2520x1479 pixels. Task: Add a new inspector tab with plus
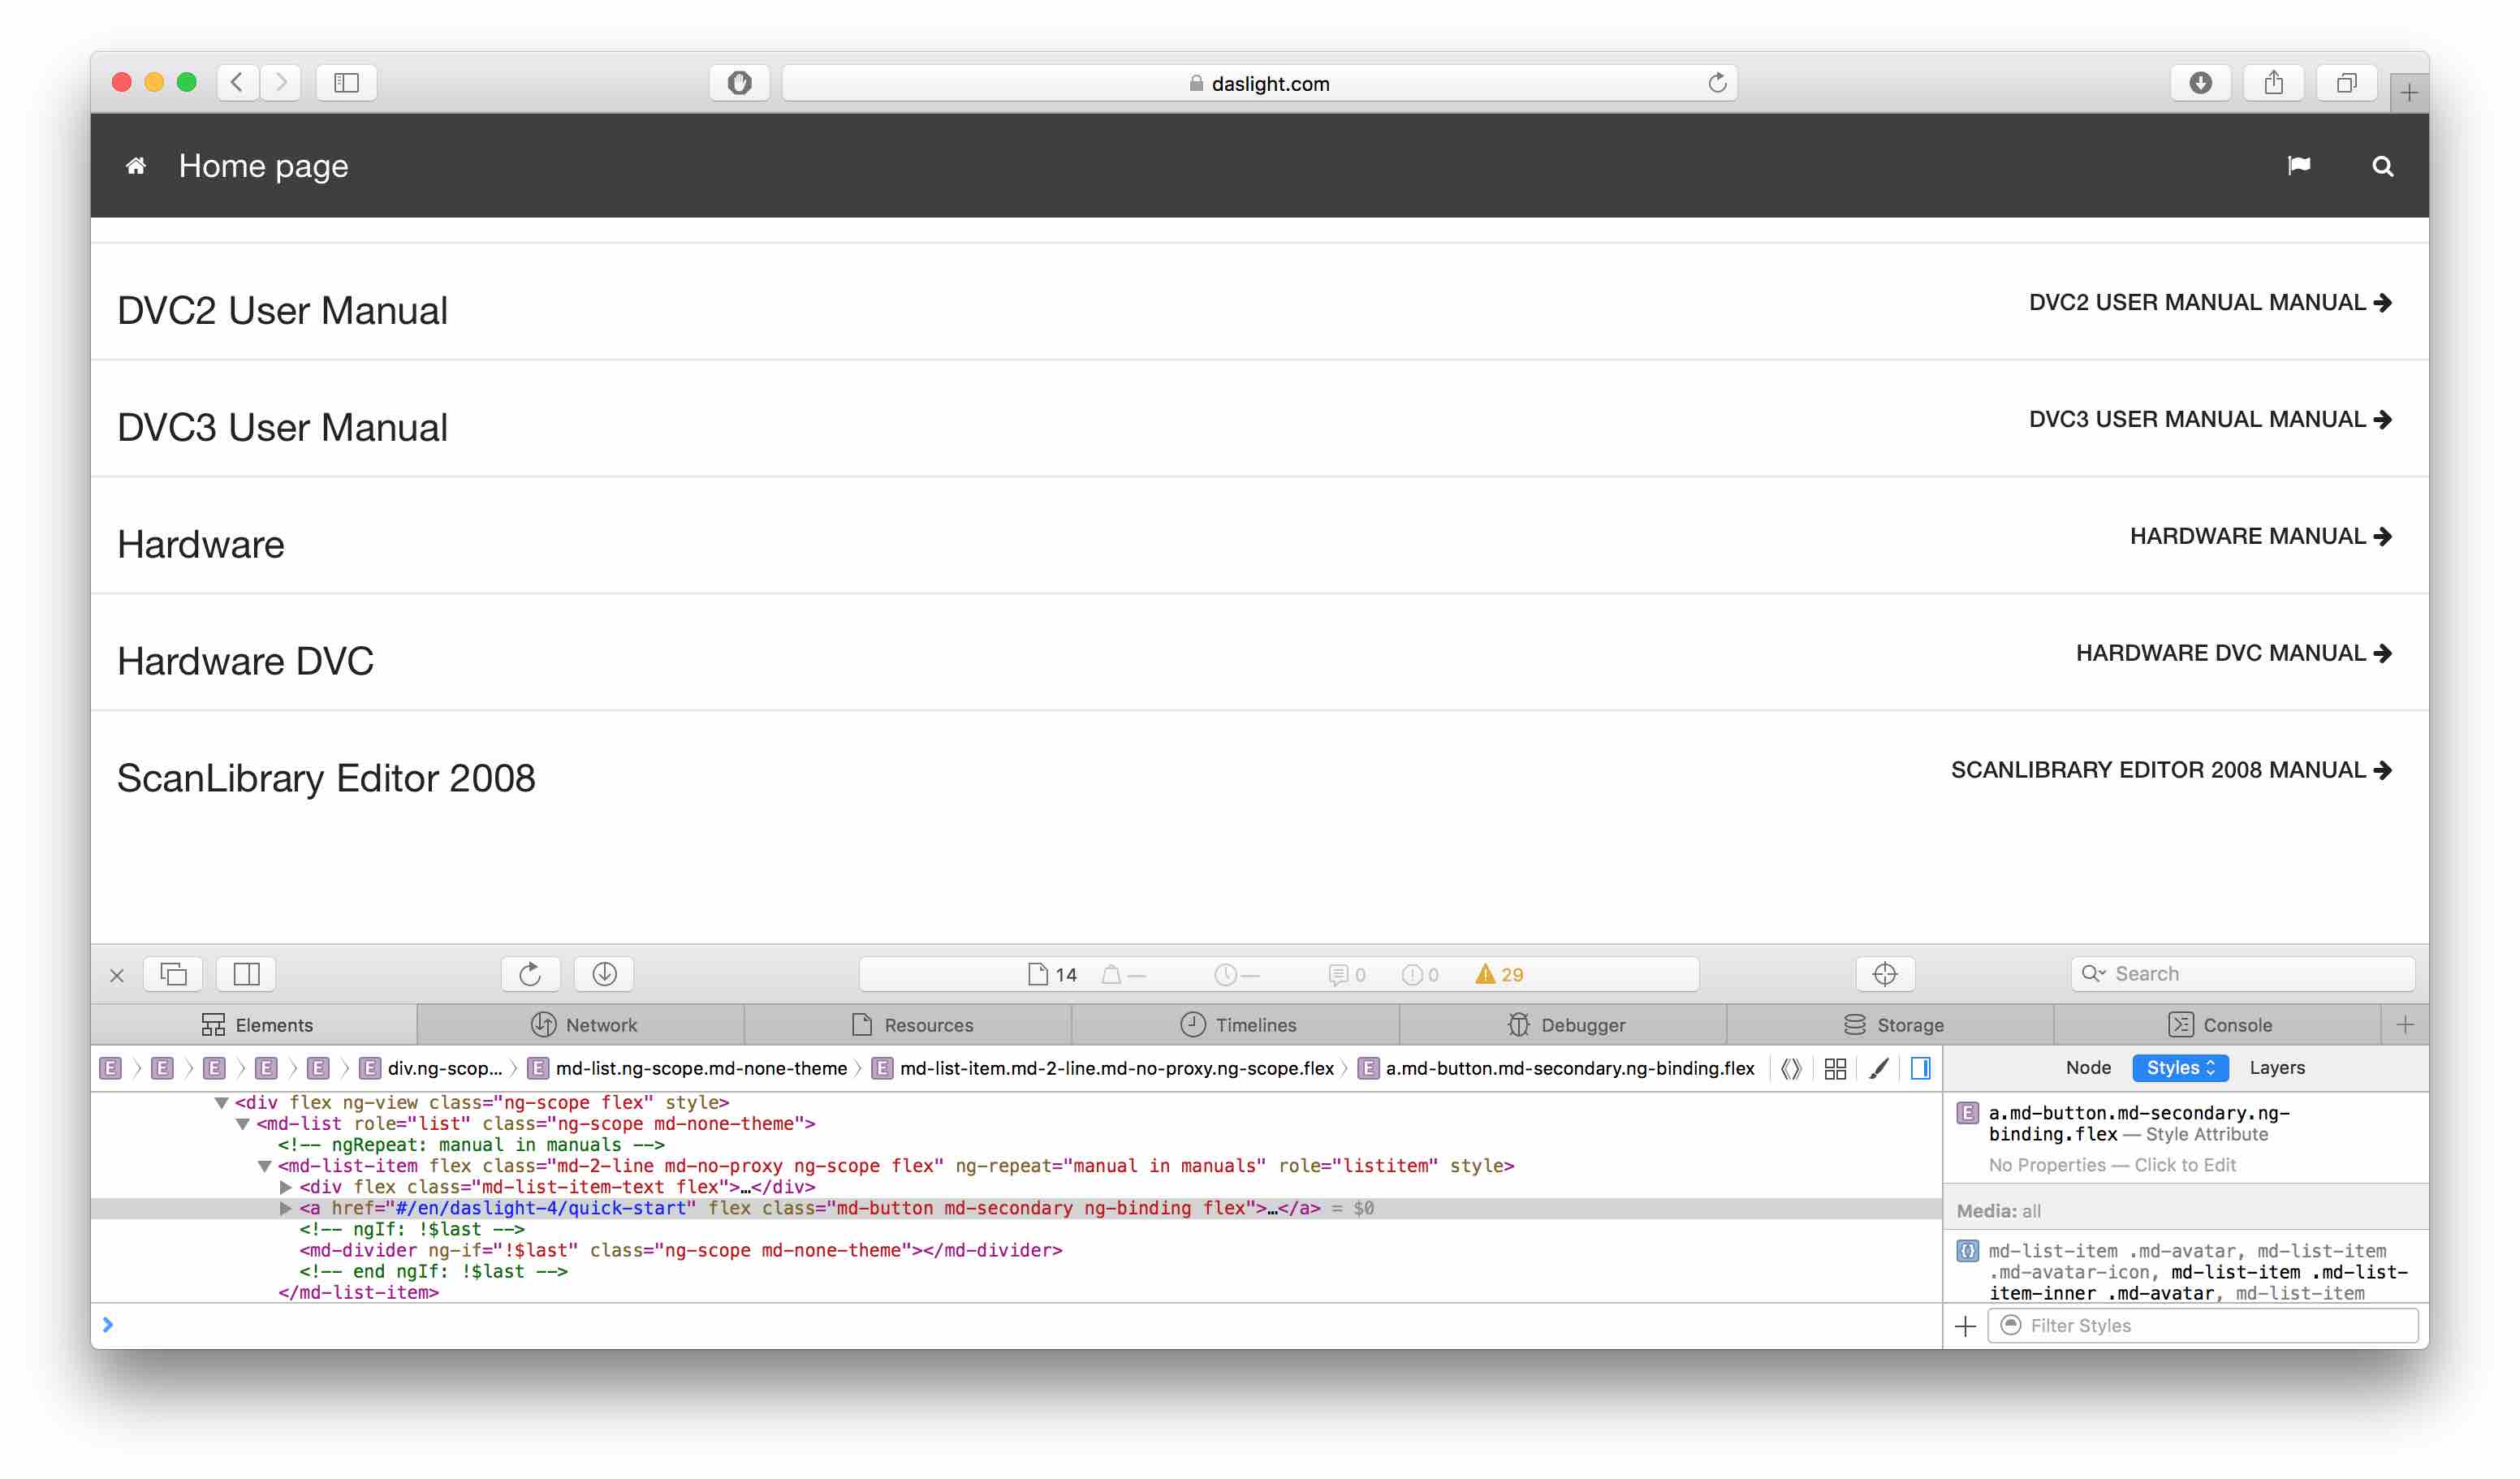click(x=2406, y=1025)
